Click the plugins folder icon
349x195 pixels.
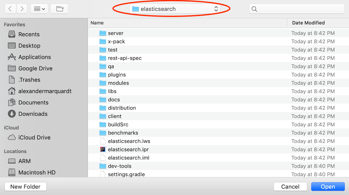click(x=102, y=75)
